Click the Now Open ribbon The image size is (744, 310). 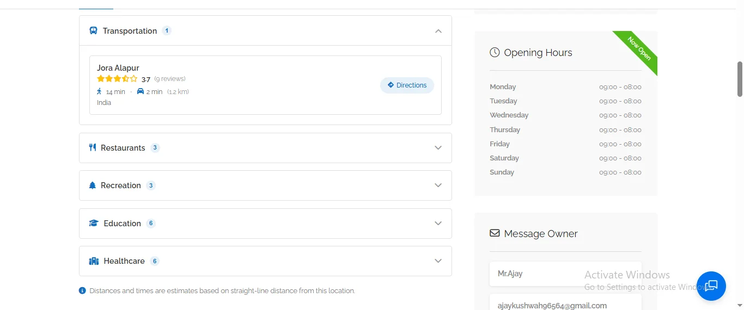click(638, 49)
